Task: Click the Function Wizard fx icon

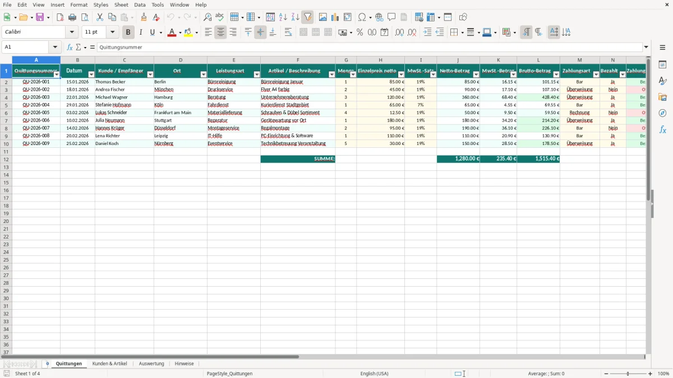Action: (x=70, y=47)
